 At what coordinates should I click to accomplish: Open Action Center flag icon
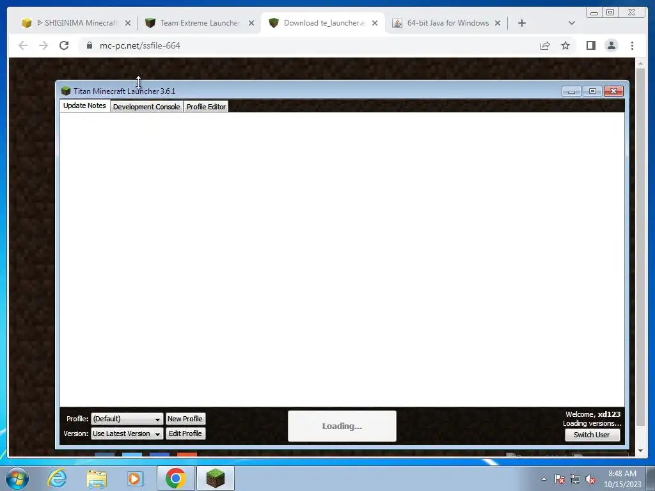tap(560, 479)
